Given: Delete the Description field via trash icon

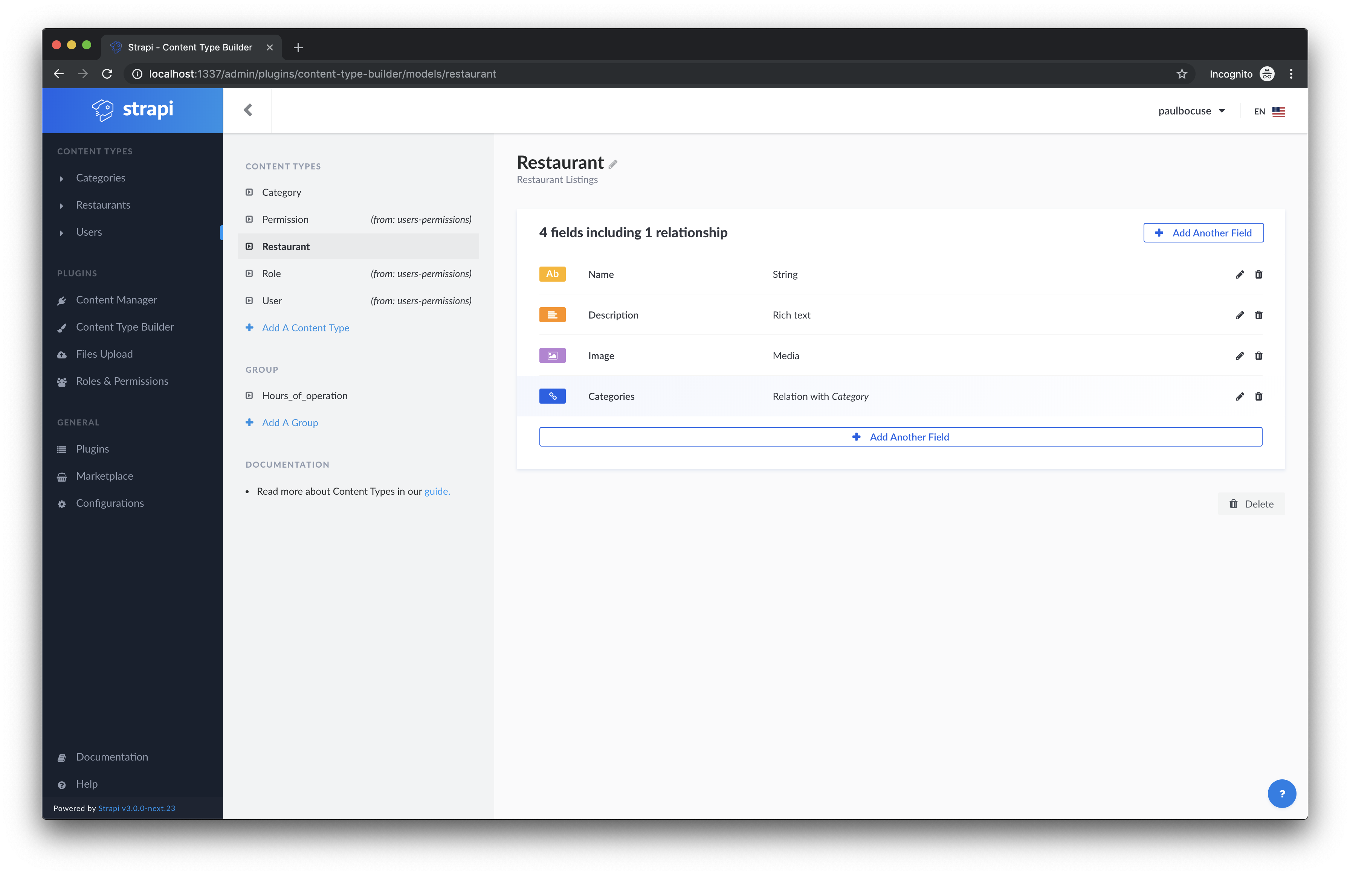Looking at the screenshot, I should (1258, 315).
